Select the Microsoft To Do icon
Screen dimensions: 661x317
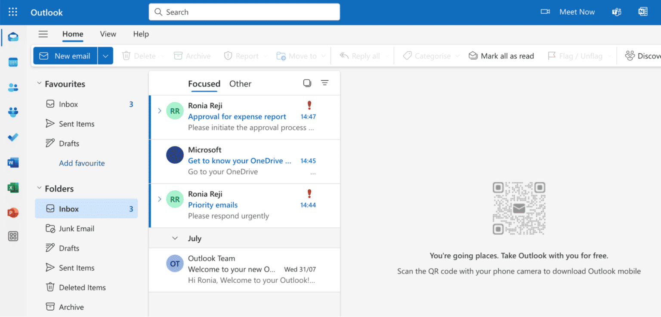(13, 137)
